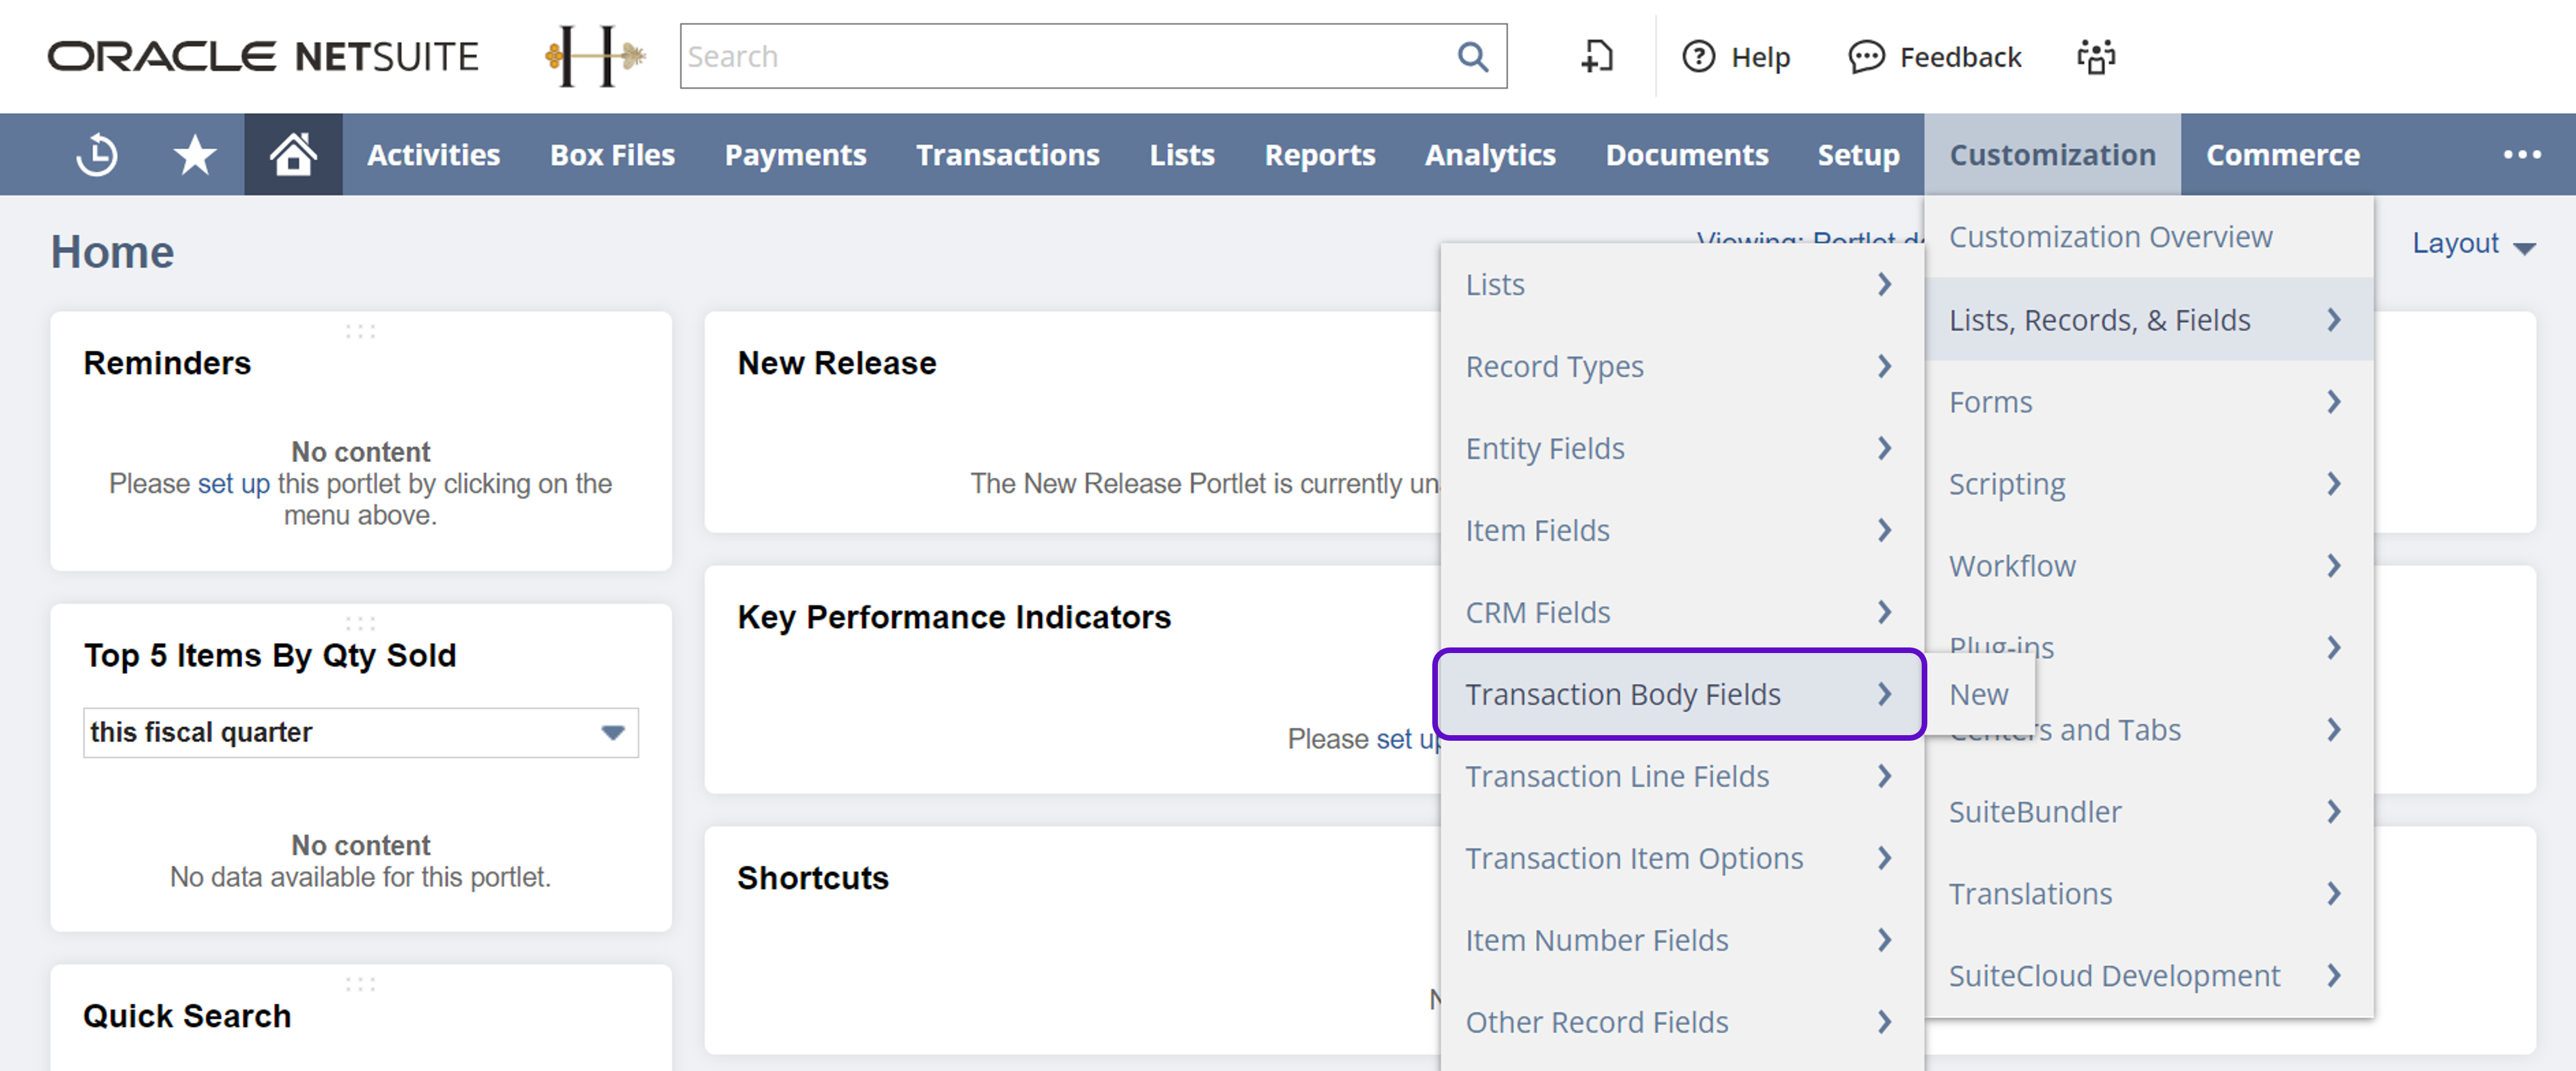The image size is (2576, 1071).
Task: Click the Help question mark icon
Action: point(1698,57)
